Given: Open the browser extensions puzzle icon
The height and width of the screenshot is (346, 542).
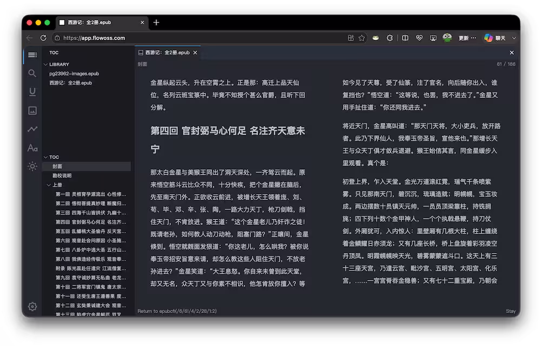Looking at the screenshot, I should point(389,38).
